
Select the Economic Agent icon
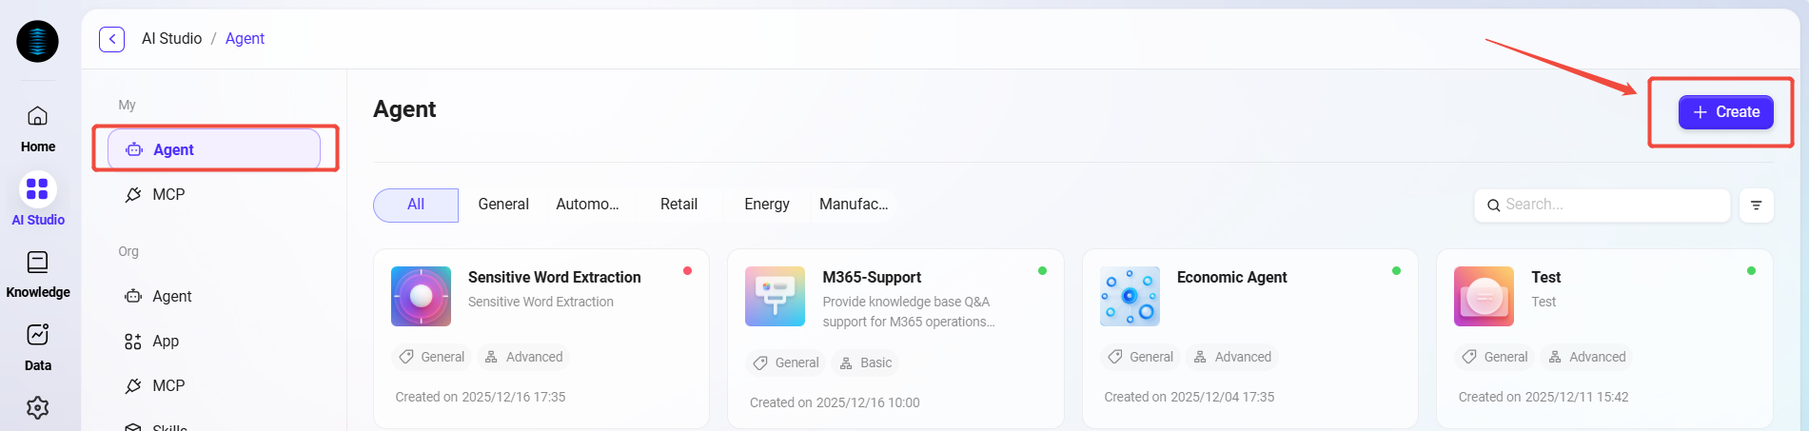tap(1130, 296)
